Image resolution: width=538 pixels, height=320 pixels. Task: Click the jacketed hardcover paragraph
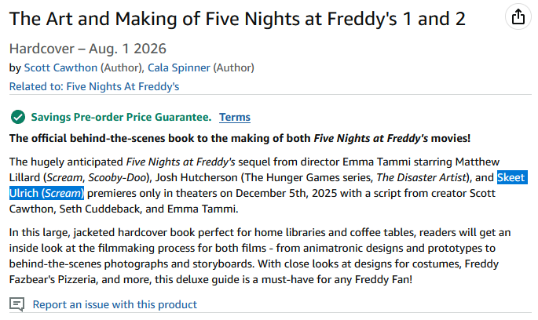click(x=260, y=256)
